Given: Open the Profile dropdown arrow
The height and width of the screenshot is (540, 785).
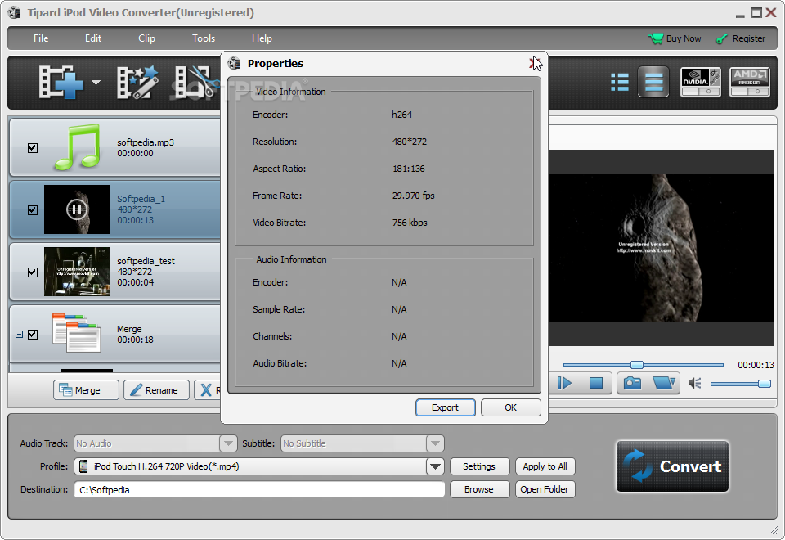Looking at the screenshot, I should pos(435,466).
